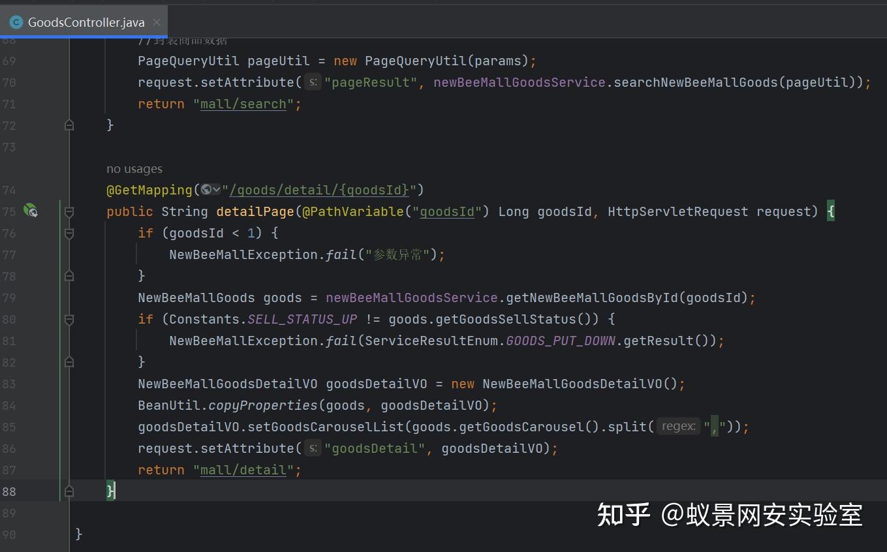
Task: Click the s: hint before the goodsDetail string
Action: pos(314,448)
